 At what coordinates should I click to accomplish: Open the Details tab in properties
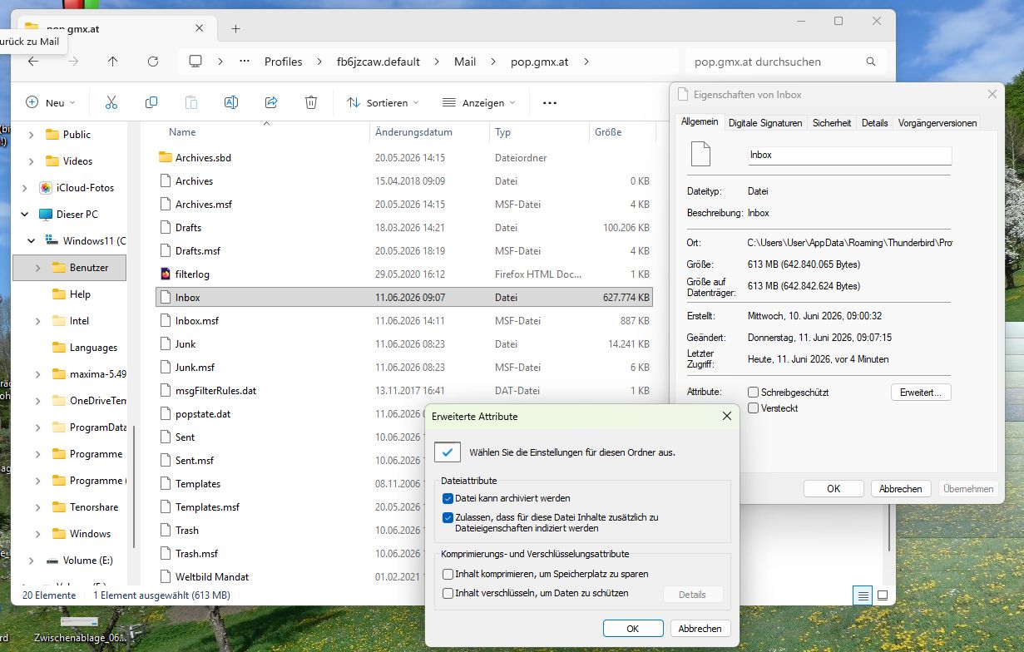875,123
